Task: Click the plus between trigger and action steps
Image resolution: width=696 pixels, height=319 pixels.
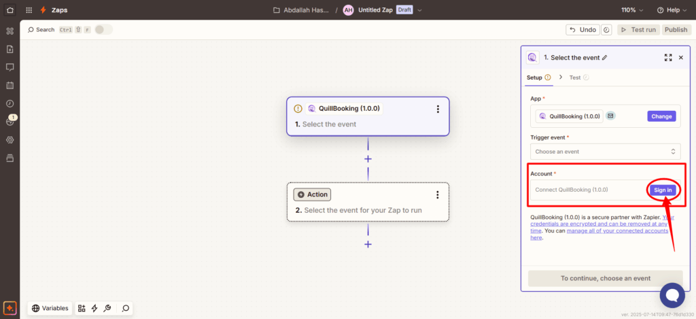Action: [x=368, y=158]
